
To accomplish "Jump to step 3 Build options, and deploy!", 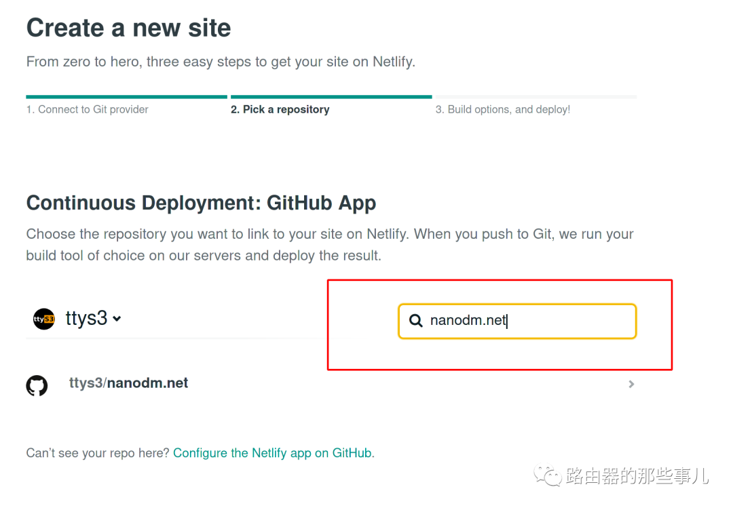I will (503, 109).
